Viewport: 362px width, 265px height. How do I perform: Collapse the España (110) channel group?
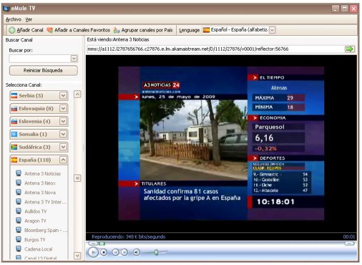tap(63, 160)
